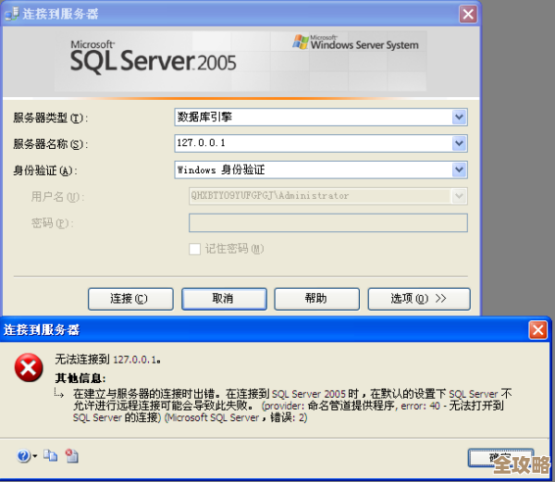555x482 pixels.
Task: Click the connect window title bar icon
Action: pos(11,14)
